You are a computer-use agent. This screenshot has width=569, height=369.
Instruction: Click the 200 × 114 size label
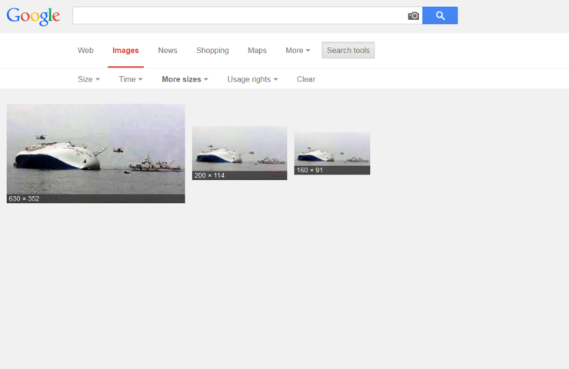pos(209,175)
